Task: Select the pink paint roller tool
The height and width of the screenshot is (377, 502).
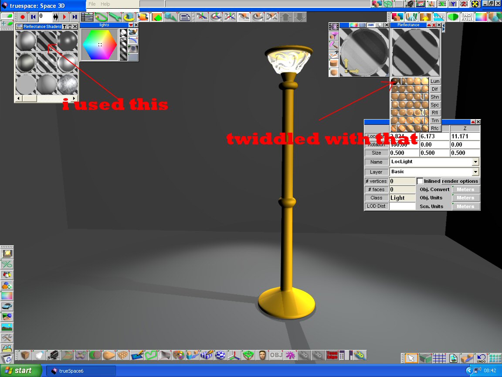Action: click(x=334, y=45)
